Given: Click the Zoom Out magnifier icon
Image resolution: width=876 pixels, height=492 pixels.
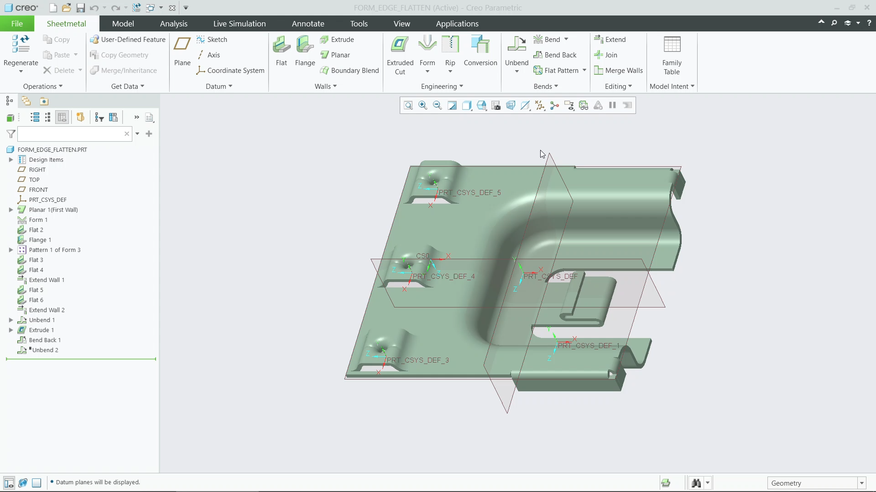Looking at the screenshot, I should [x=438, y=106].
